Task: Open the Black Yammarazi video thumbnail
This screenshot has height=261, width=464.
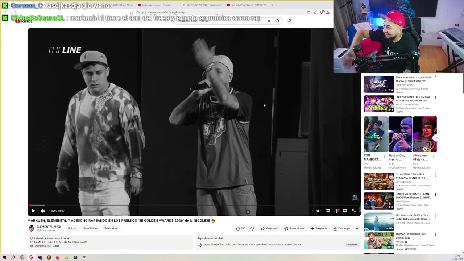Action: [379, 84]
